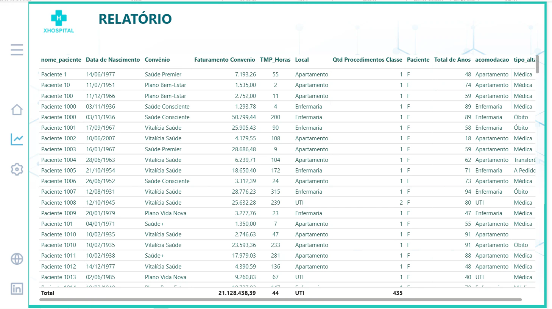Click the XHOSPITAL logo
The height and width of the screenshot is (309, 552).
59,22
